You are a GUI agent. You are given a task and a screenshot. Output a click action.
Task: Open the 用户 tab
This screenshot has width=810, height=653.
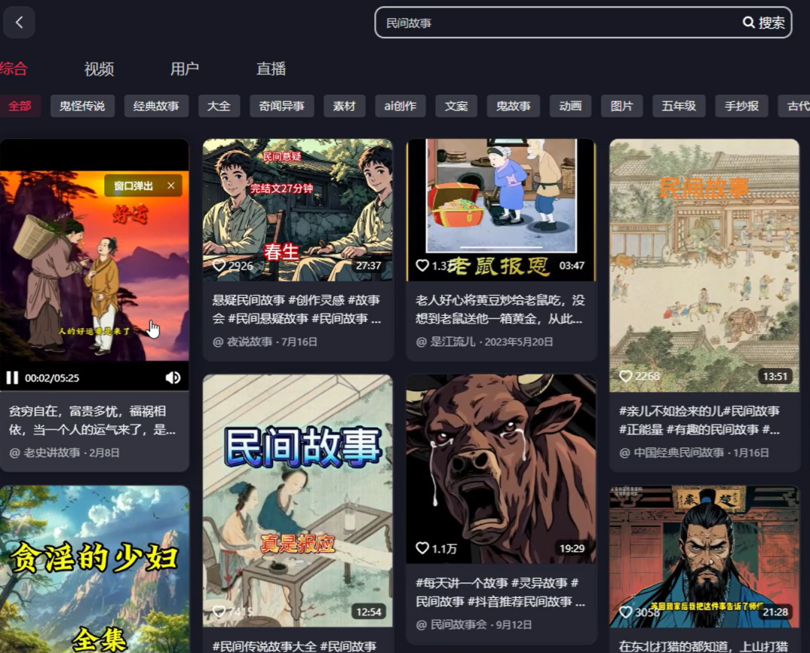point(184,69)
